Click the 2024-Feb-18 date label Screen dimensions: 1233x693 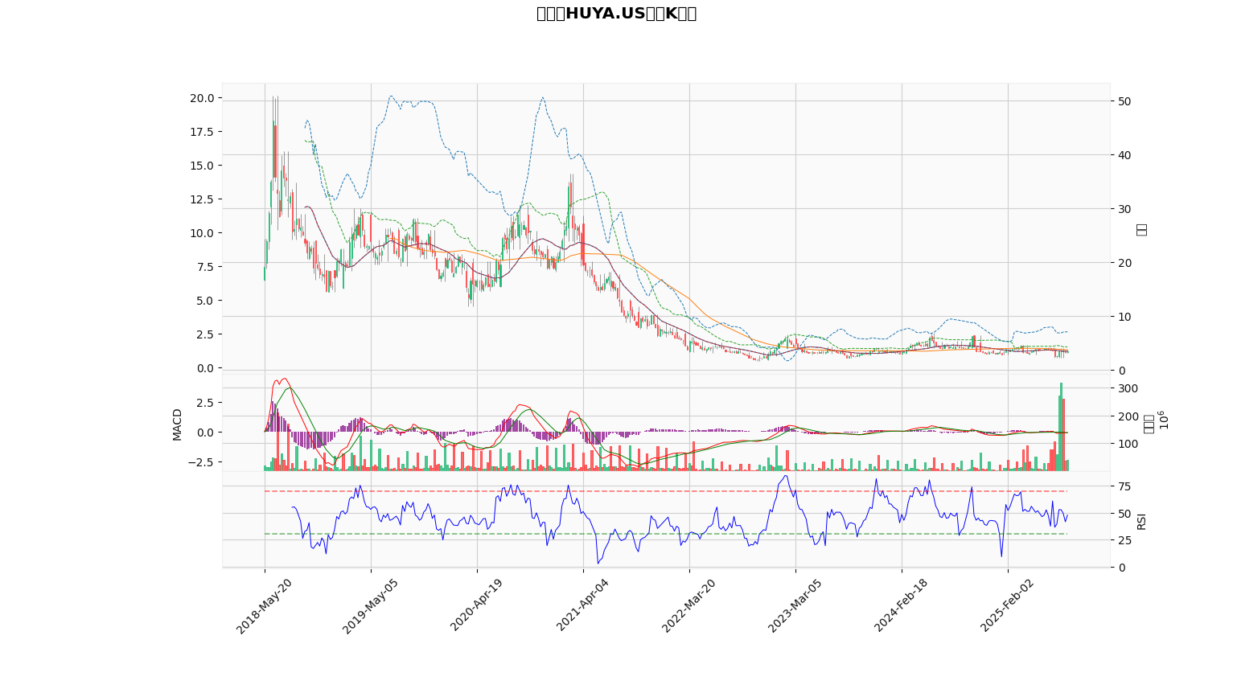902,604
